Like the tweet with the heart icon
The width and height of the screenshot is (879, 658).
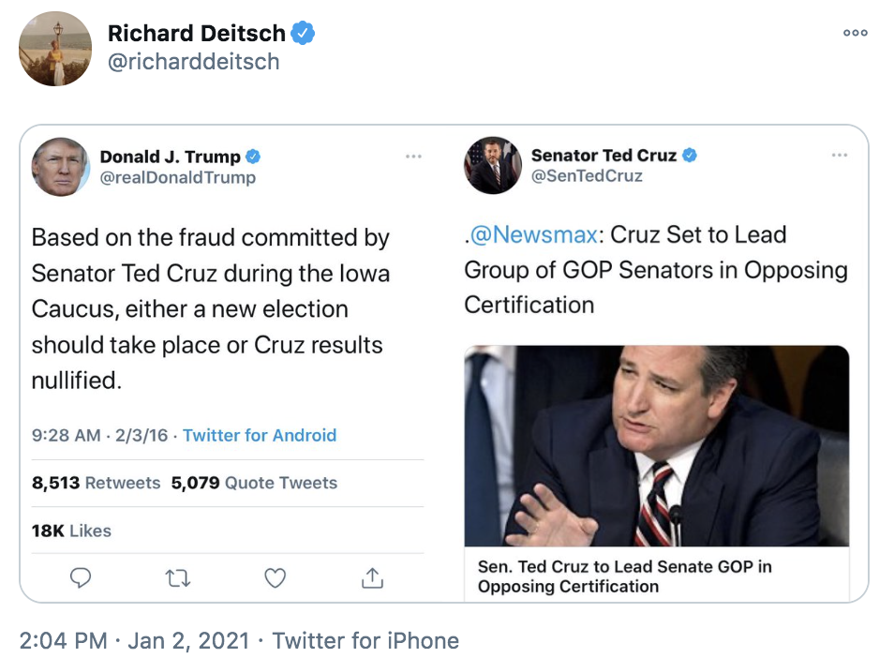pos(275,578)
